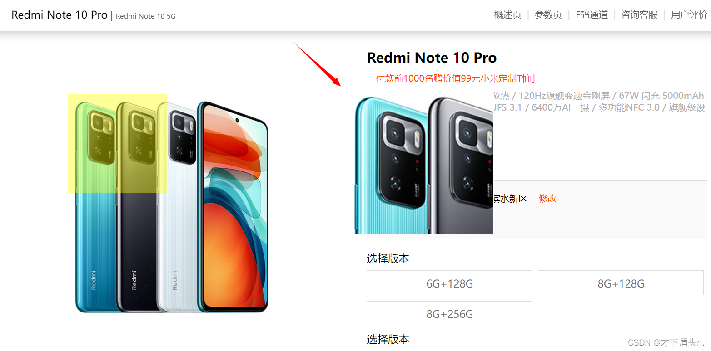711x351 pixels.
Task: Select the 8G+128G version option
Action: (x=621, y=283)
